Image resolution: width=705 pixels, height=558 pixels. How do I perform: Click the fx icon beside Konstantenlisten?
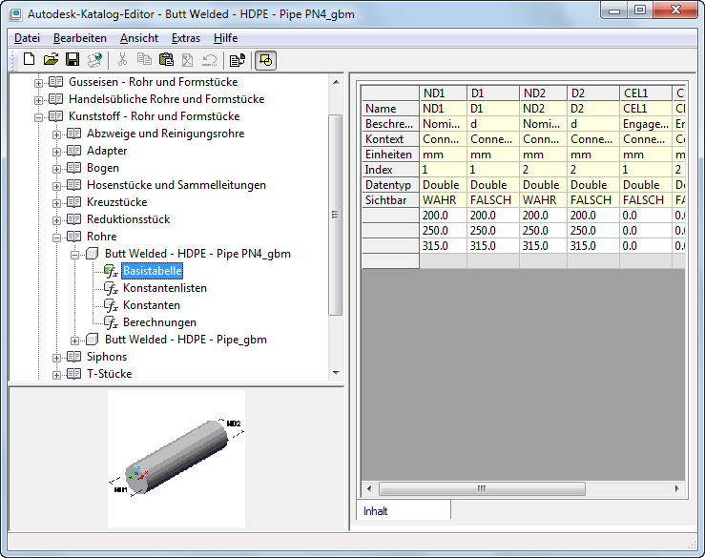coord(111,288)
